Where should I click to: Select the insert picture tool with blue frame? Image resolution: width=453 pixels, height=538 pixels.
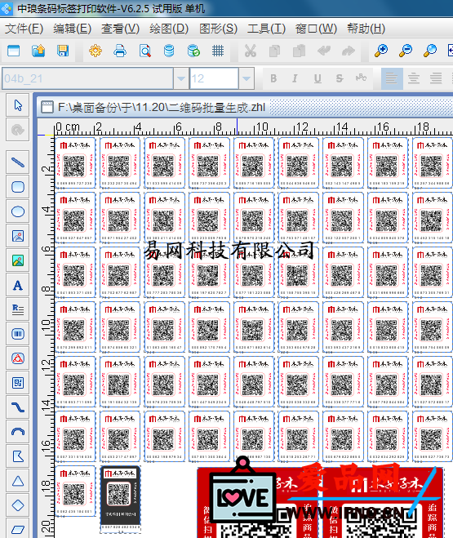[18, 236]
